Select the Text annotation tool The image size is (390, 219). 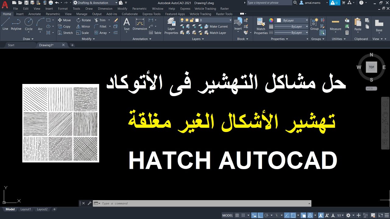point(126,24)
